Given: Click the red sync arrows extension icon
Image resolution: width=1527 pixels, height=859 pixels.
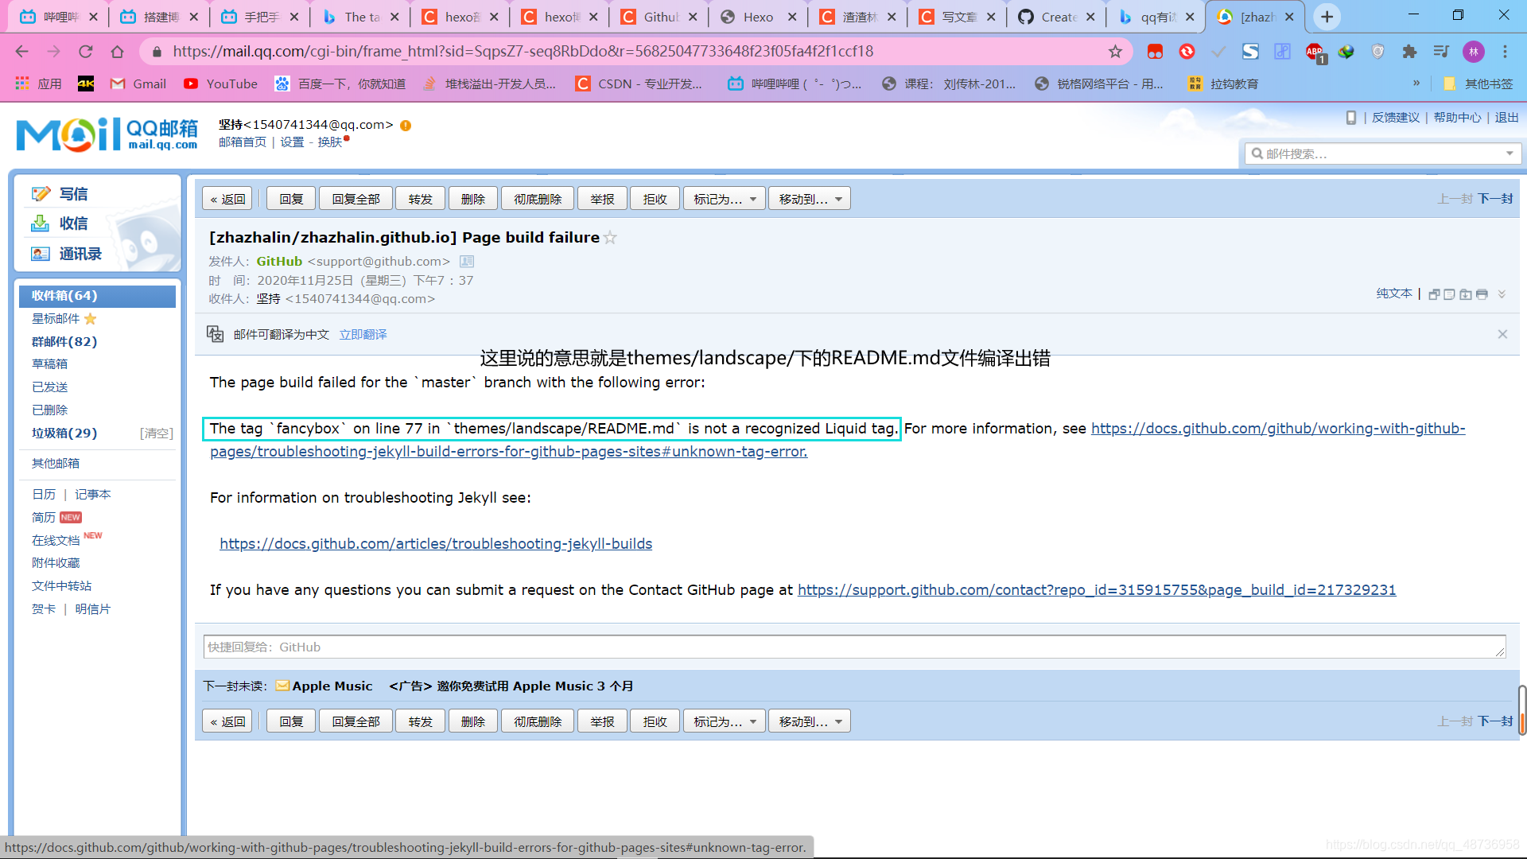Looking at the screenshot, I should (1187, 52).
